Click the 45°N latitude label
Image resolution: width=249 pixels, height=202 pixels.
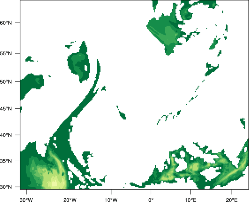pyautogui.click(x=6, y=108)
